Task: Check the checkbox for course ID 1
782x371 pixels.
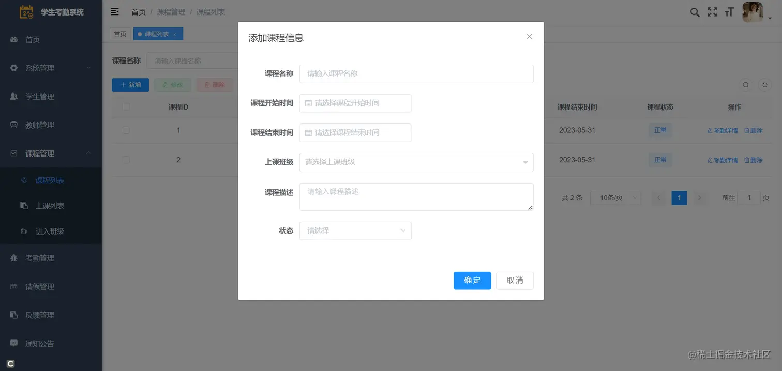Action: pyautogui.click(x=126, y=130)
